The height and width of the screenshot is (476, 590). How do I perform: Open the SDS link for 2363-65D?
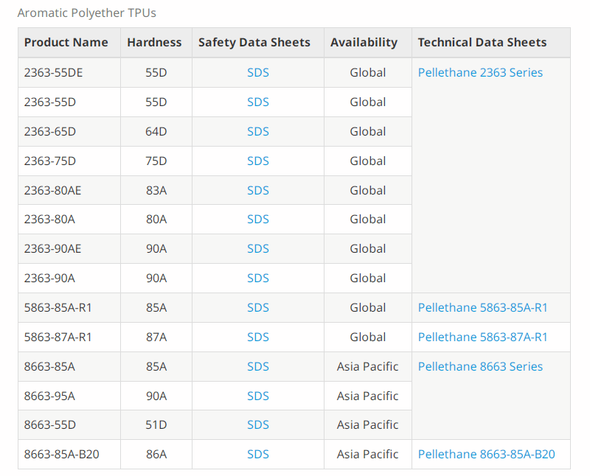[257, 132]
